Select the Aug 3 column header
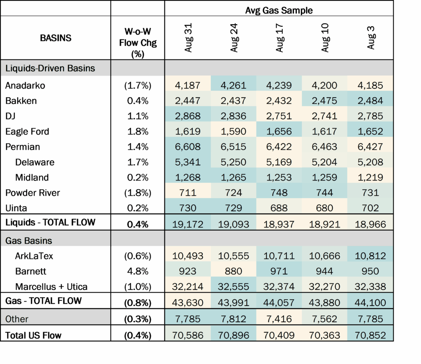Image resolution: width=421 pixels, height=364 pixels. [x=370, y=37]
